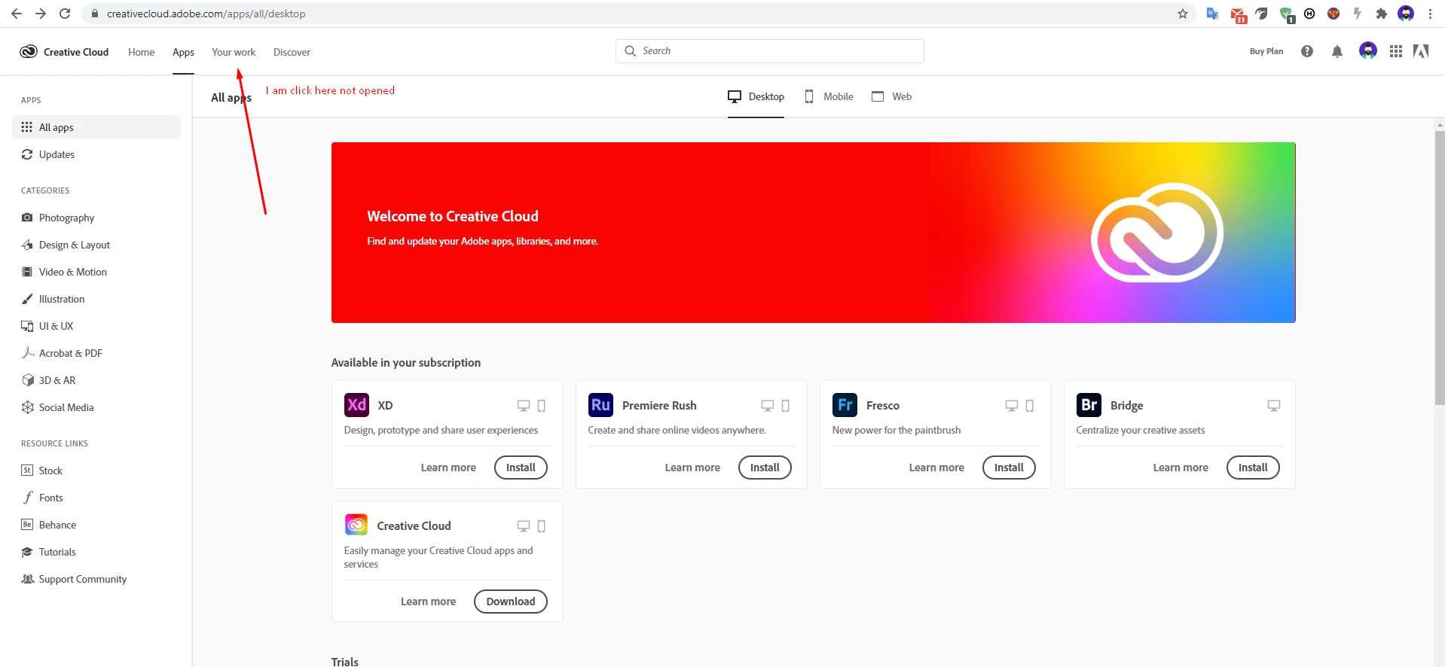Open the browser extensions puzzle icon
Image resolution: width=1445 pixels, height=667 pixels.
(x=1381, y=14)
